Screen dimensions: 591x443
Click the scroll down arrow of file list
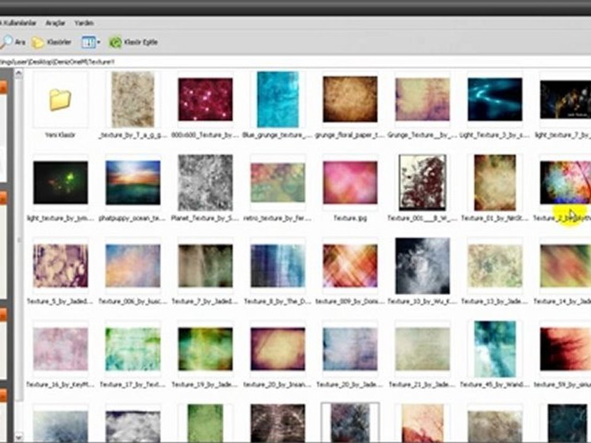pos(18,437)
